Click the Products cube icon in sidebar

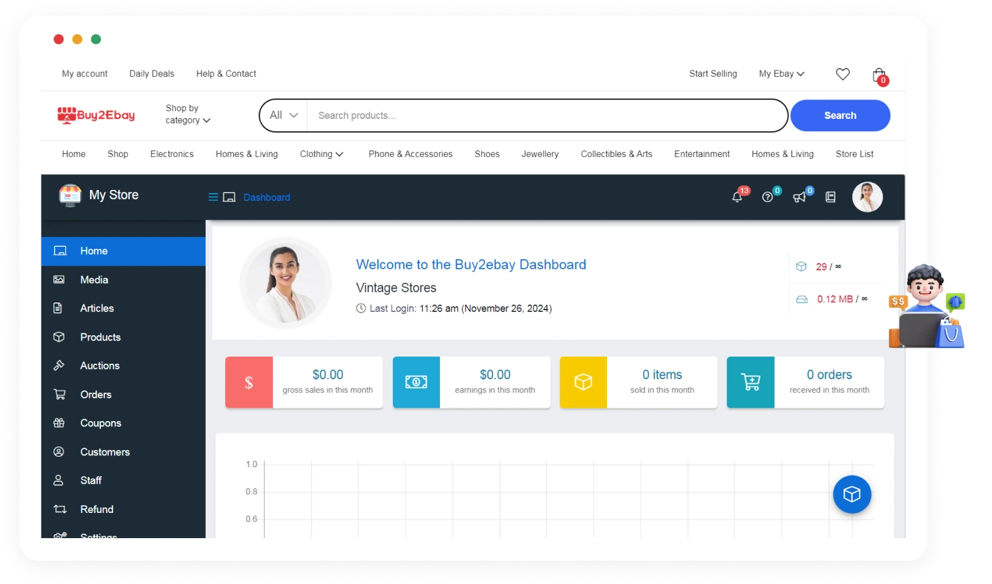[x=59, y=337]
